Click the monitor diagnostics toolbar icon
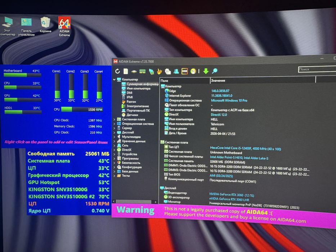The width and height of the screenshot is (336, 252). click(151, 71)
